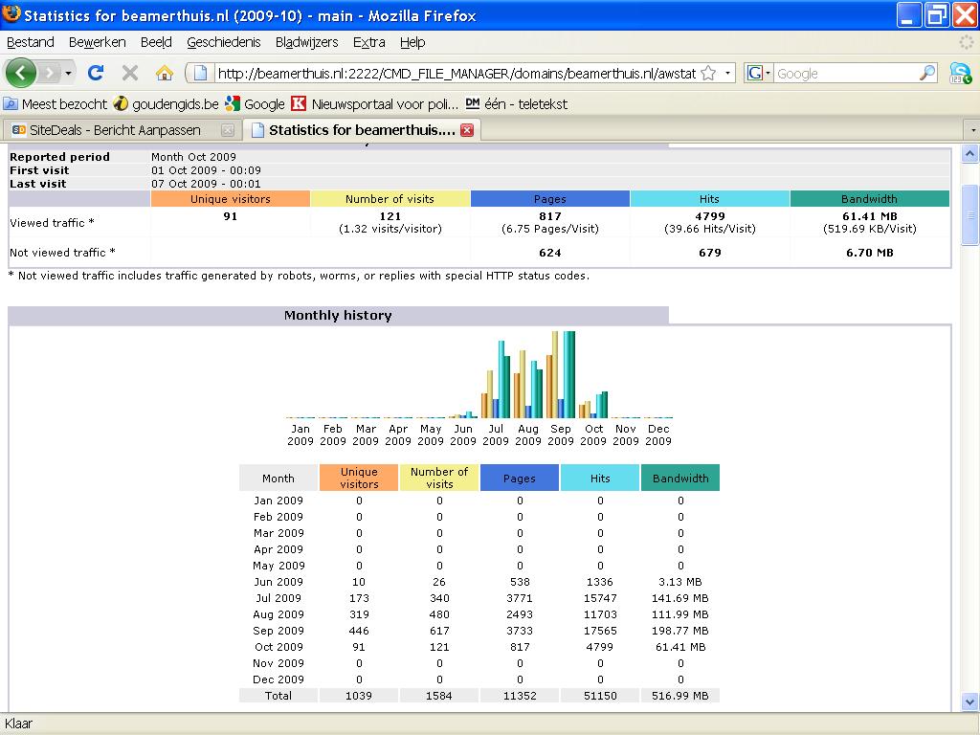Click the blue Pages summary header

coord(550,199)
